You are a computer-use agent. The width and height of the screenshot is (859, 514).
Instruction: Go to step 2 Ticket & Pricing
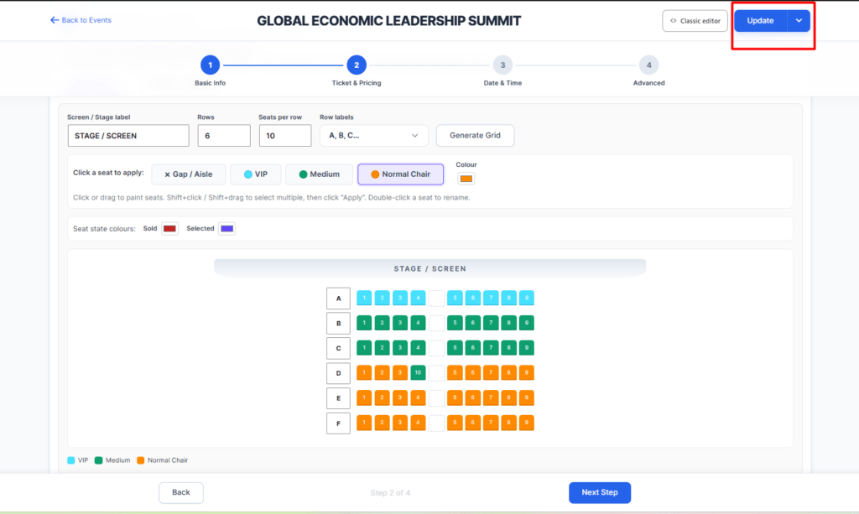pyautogui.click(x=356, y=65)
